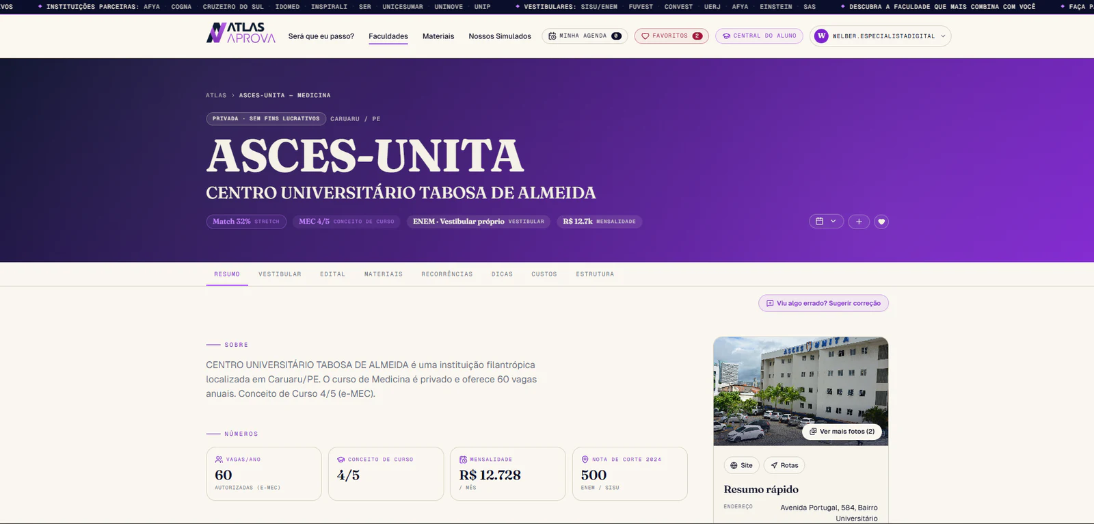Click the Resumo rápido heading
The width and height of the screenshot is (1094, 524).
(x=761, y=489)
